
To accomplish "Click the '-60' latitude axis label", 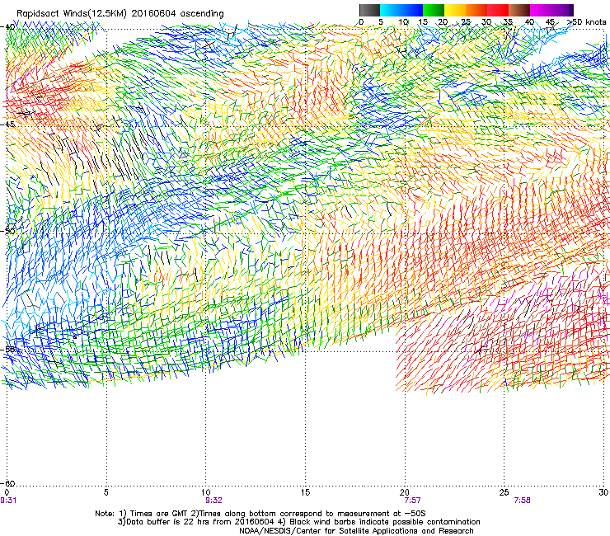I will click(x=8, y=483).
